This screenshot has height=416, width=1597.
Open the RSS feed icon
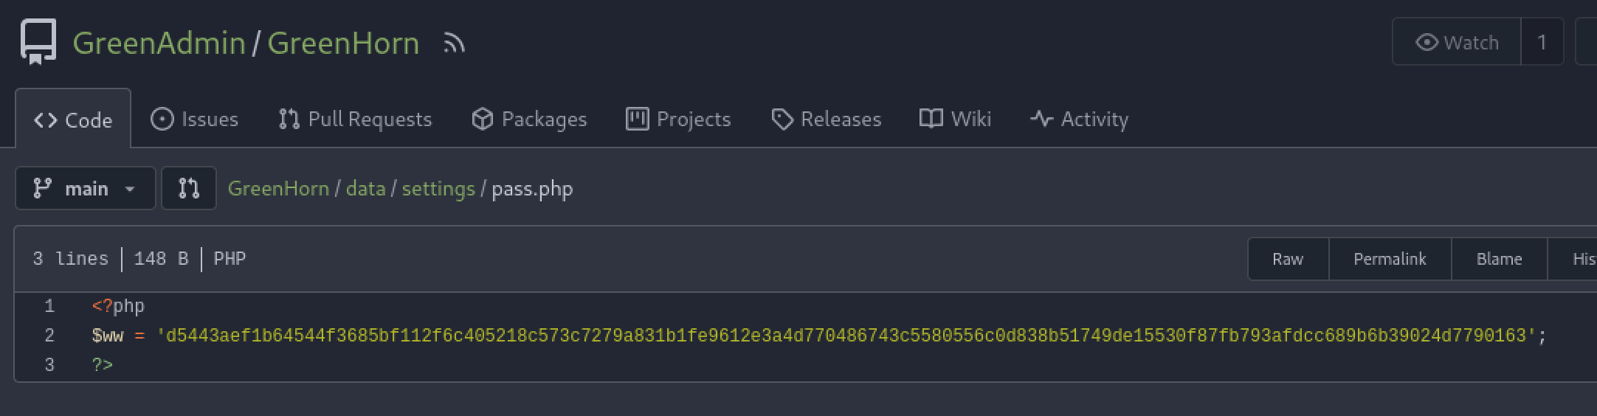point(454,44)
